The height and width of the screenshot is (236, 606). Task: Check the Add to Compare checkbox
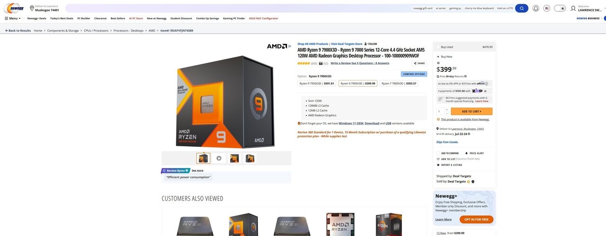point(438,153)
